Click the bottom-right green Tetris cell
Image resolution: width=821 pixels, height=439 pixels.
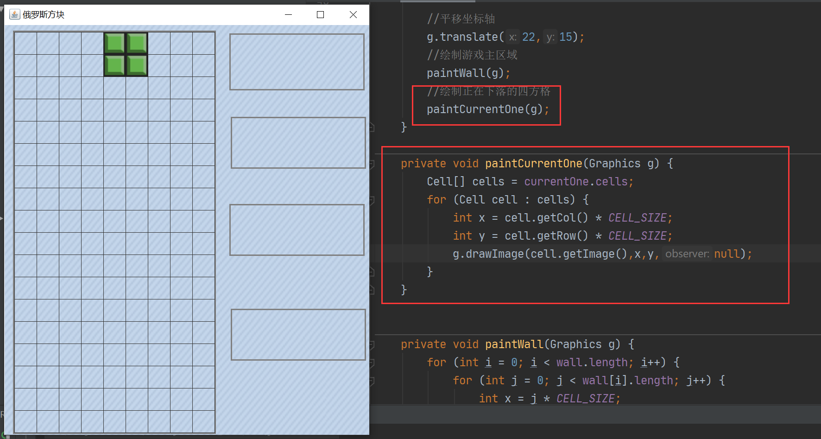point(137,65)
